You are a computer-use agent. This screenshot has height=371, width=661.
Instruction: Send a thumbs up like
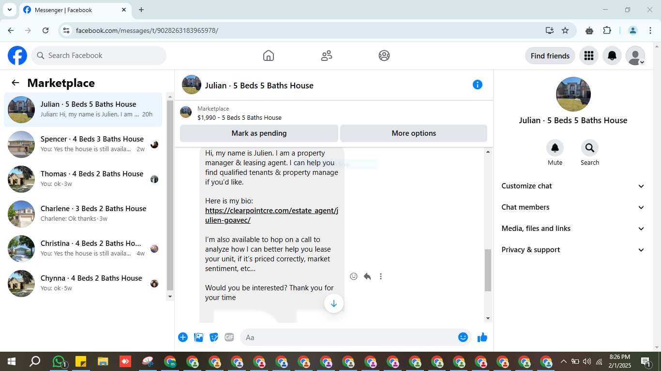[x=482, y=337]
